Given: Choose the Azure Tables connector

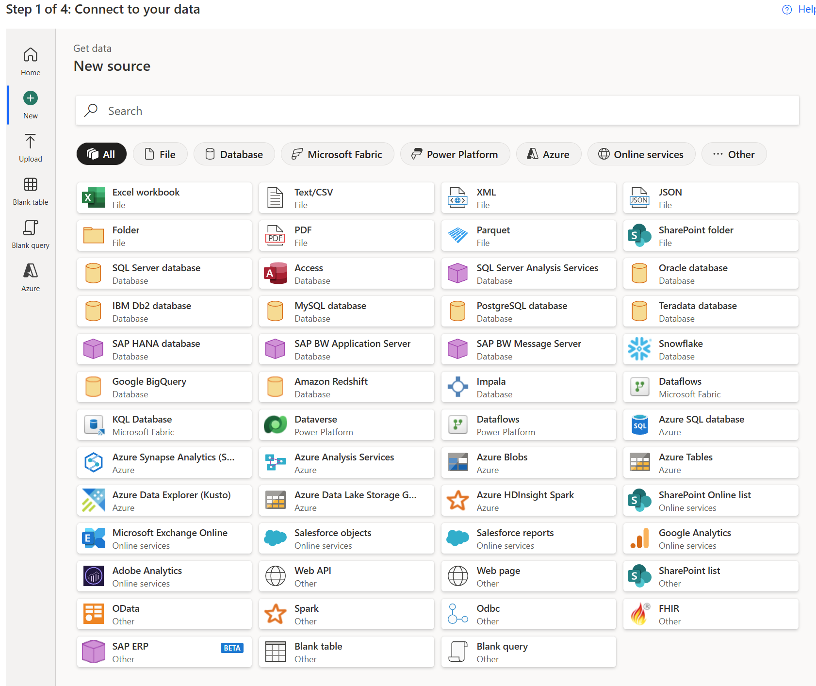Looking at the screenshot, I should coord(711,463).
